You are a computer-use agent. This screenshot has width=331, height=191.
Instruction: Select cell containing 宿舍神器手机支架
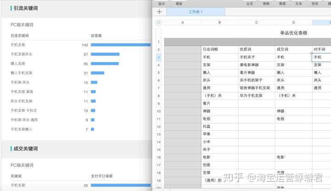click(x=256, y=87)
